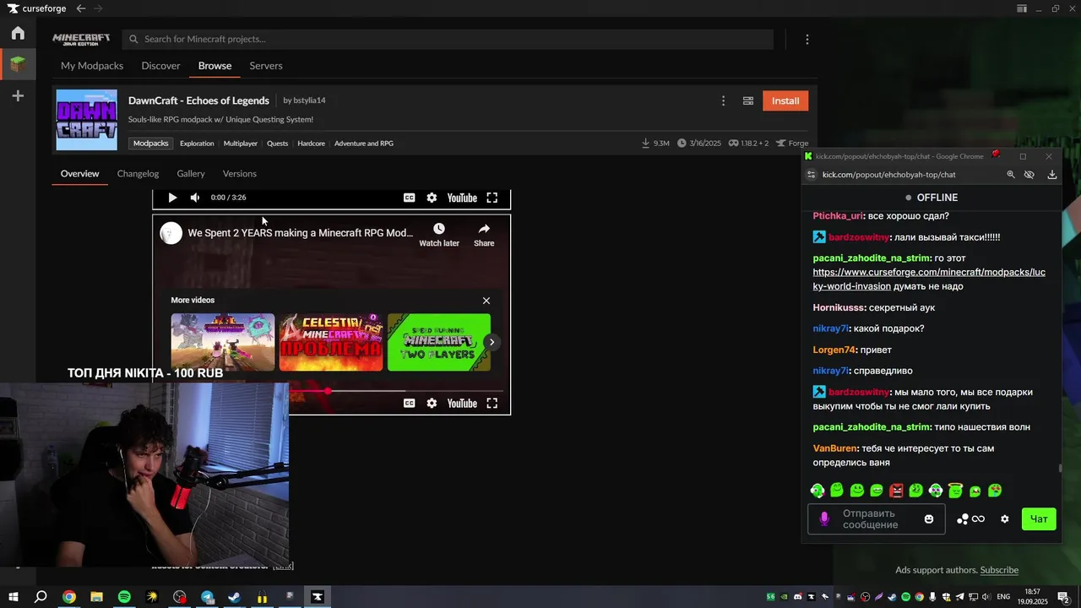
Task: Click Subscribe link near ads notice
Action: [x=999, y=570]
